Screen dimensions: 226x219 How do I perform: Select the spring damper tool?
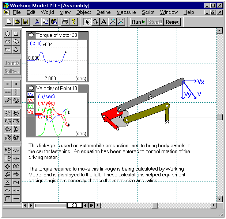tap(16, 167)
